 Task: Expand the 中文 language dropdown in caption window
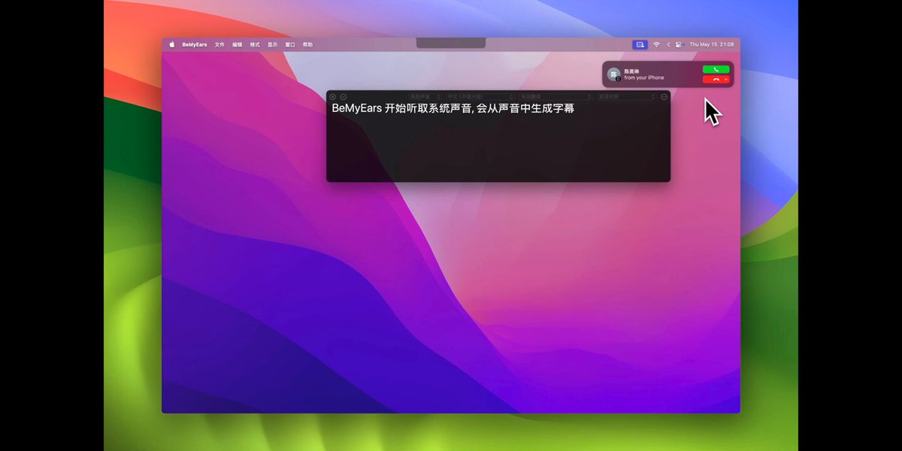click(480, 97)
